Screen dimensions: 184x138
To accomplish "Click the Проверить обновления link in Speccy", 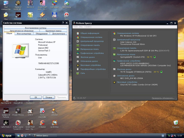I will point(163,98).
